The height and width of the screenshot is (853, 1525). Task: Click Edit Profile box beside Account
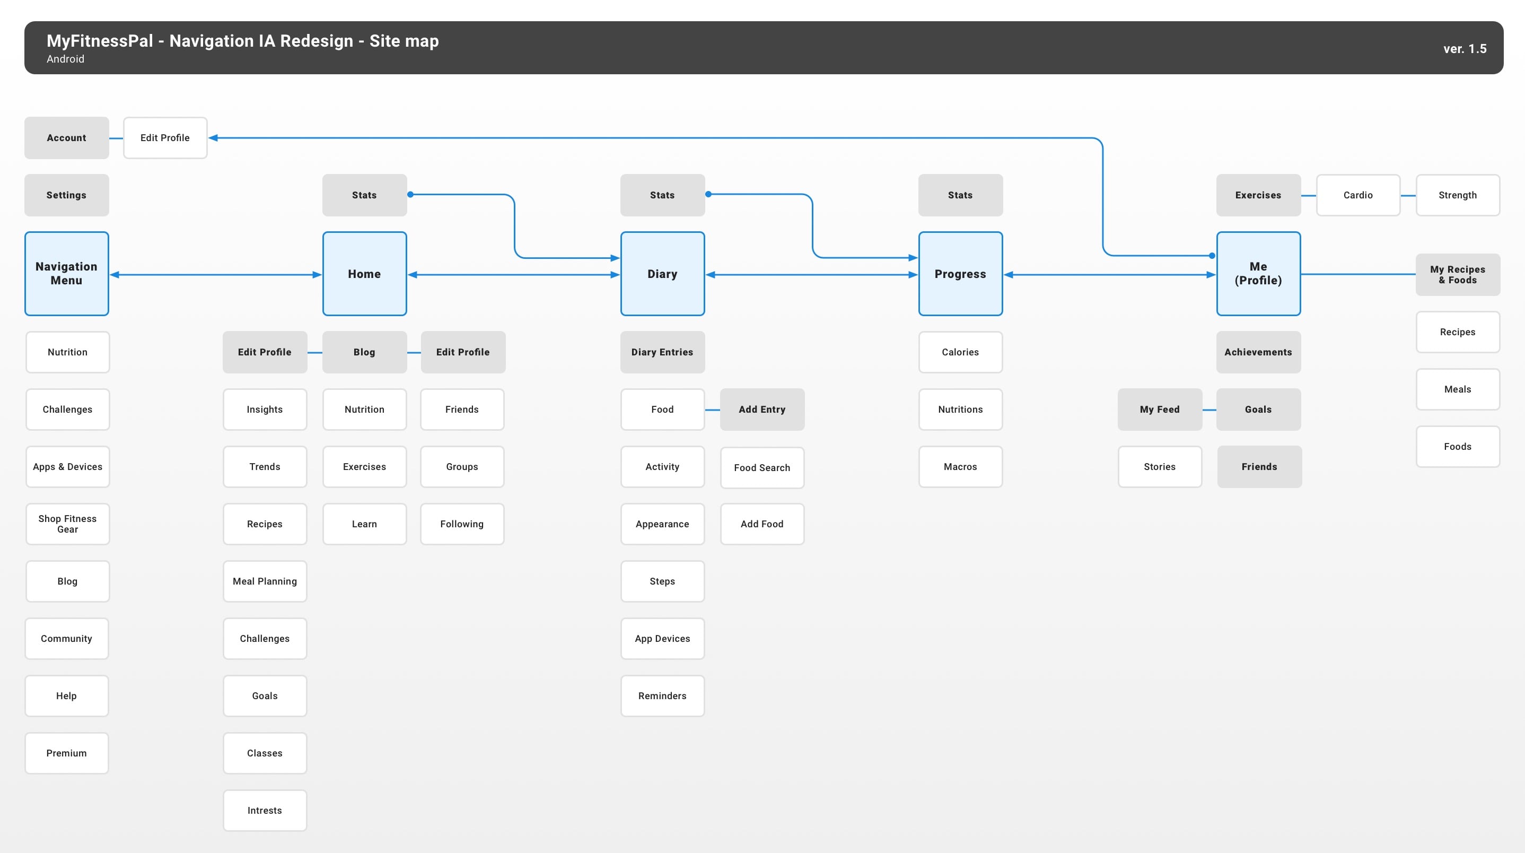[x=165, y=137]
